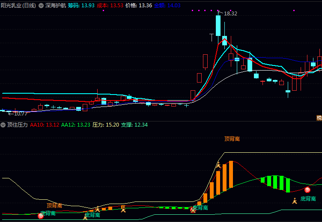Click the green histogram bar cluster
This screenshot has width=322, height=222.
point(275,183)
